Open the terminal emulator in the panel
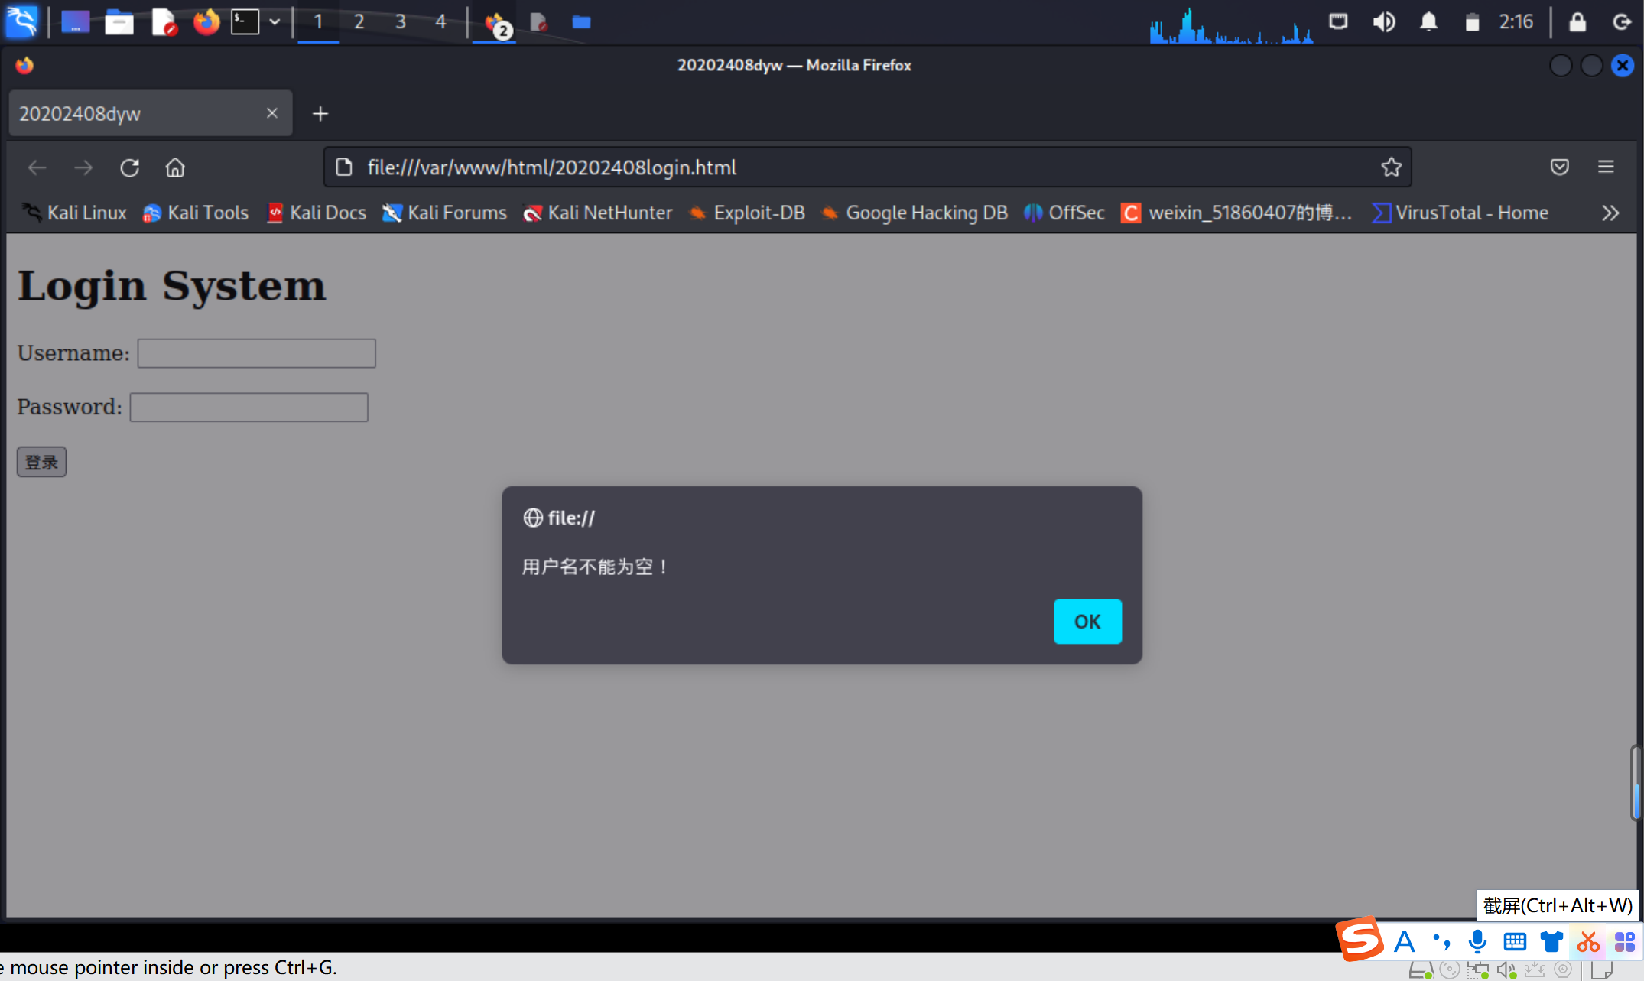Viewport: 1644px width, 981px height. [x=245, y=22]
